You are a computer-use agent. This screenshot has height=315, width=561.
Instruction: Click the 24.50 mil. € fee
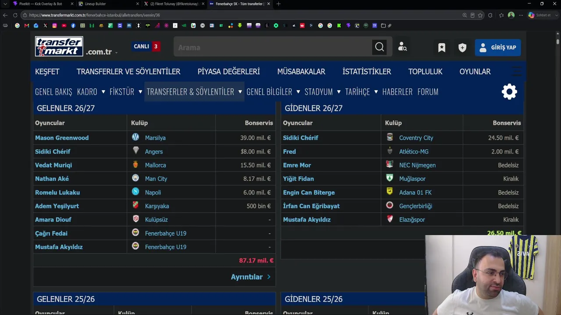(x=504, y=138)
